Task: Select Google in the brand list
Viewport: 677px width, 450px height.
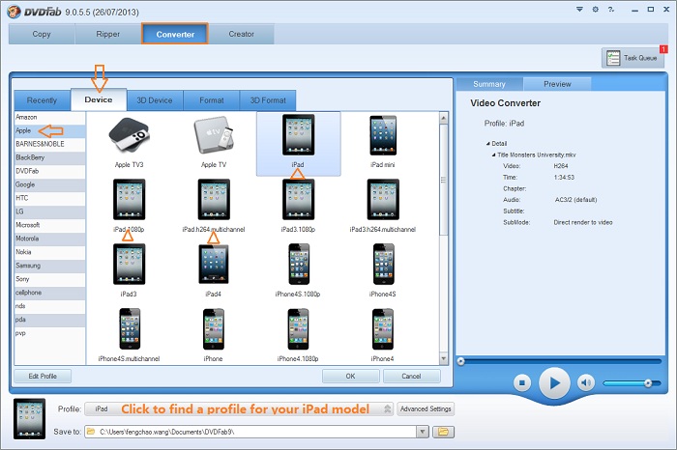Action: pos(50,184)
